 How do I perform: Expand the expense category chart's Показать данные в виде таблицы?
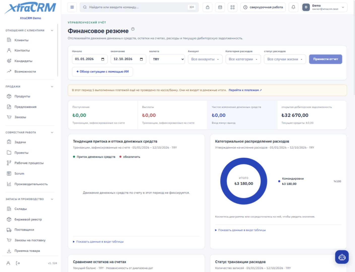click(240, 230)
